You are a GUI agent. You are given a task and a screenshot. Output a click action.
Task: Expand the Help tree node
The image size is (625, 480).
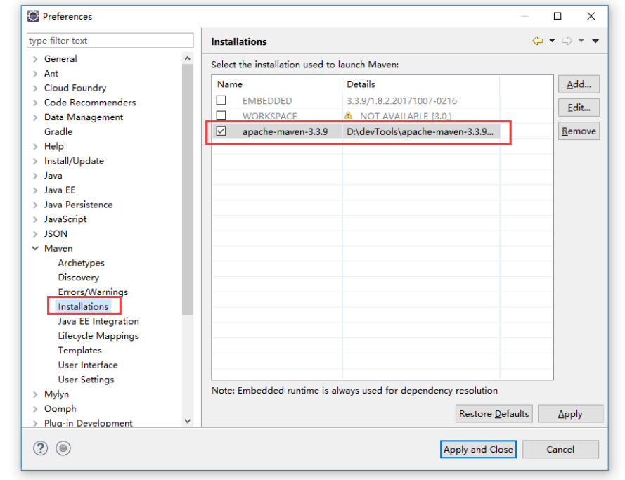[x=35, y=147]
